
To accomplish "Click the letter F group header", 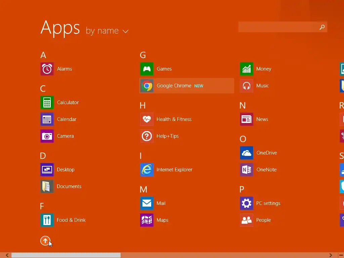I will click(42, 206).
